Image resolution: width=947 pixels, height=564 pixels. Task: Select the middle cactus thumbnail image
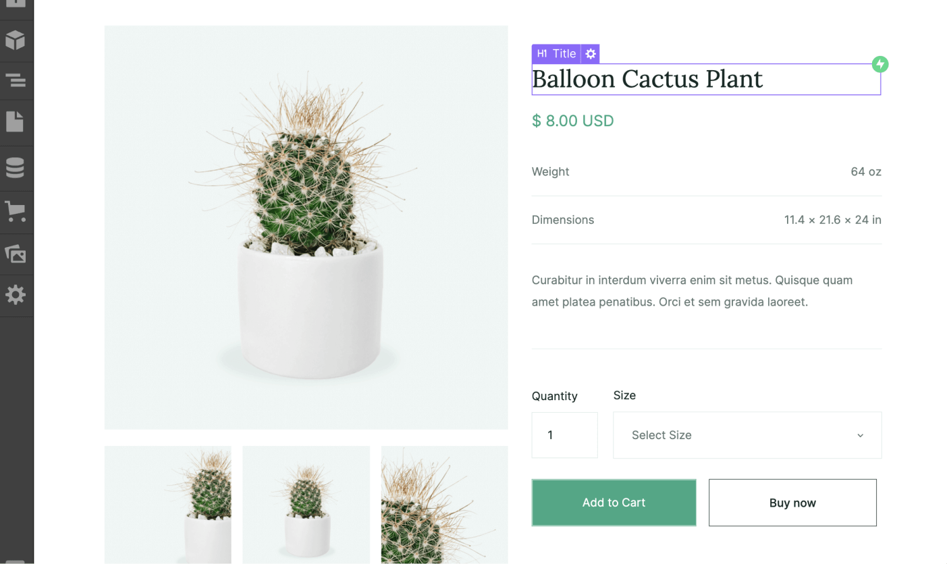coord(306,505)
